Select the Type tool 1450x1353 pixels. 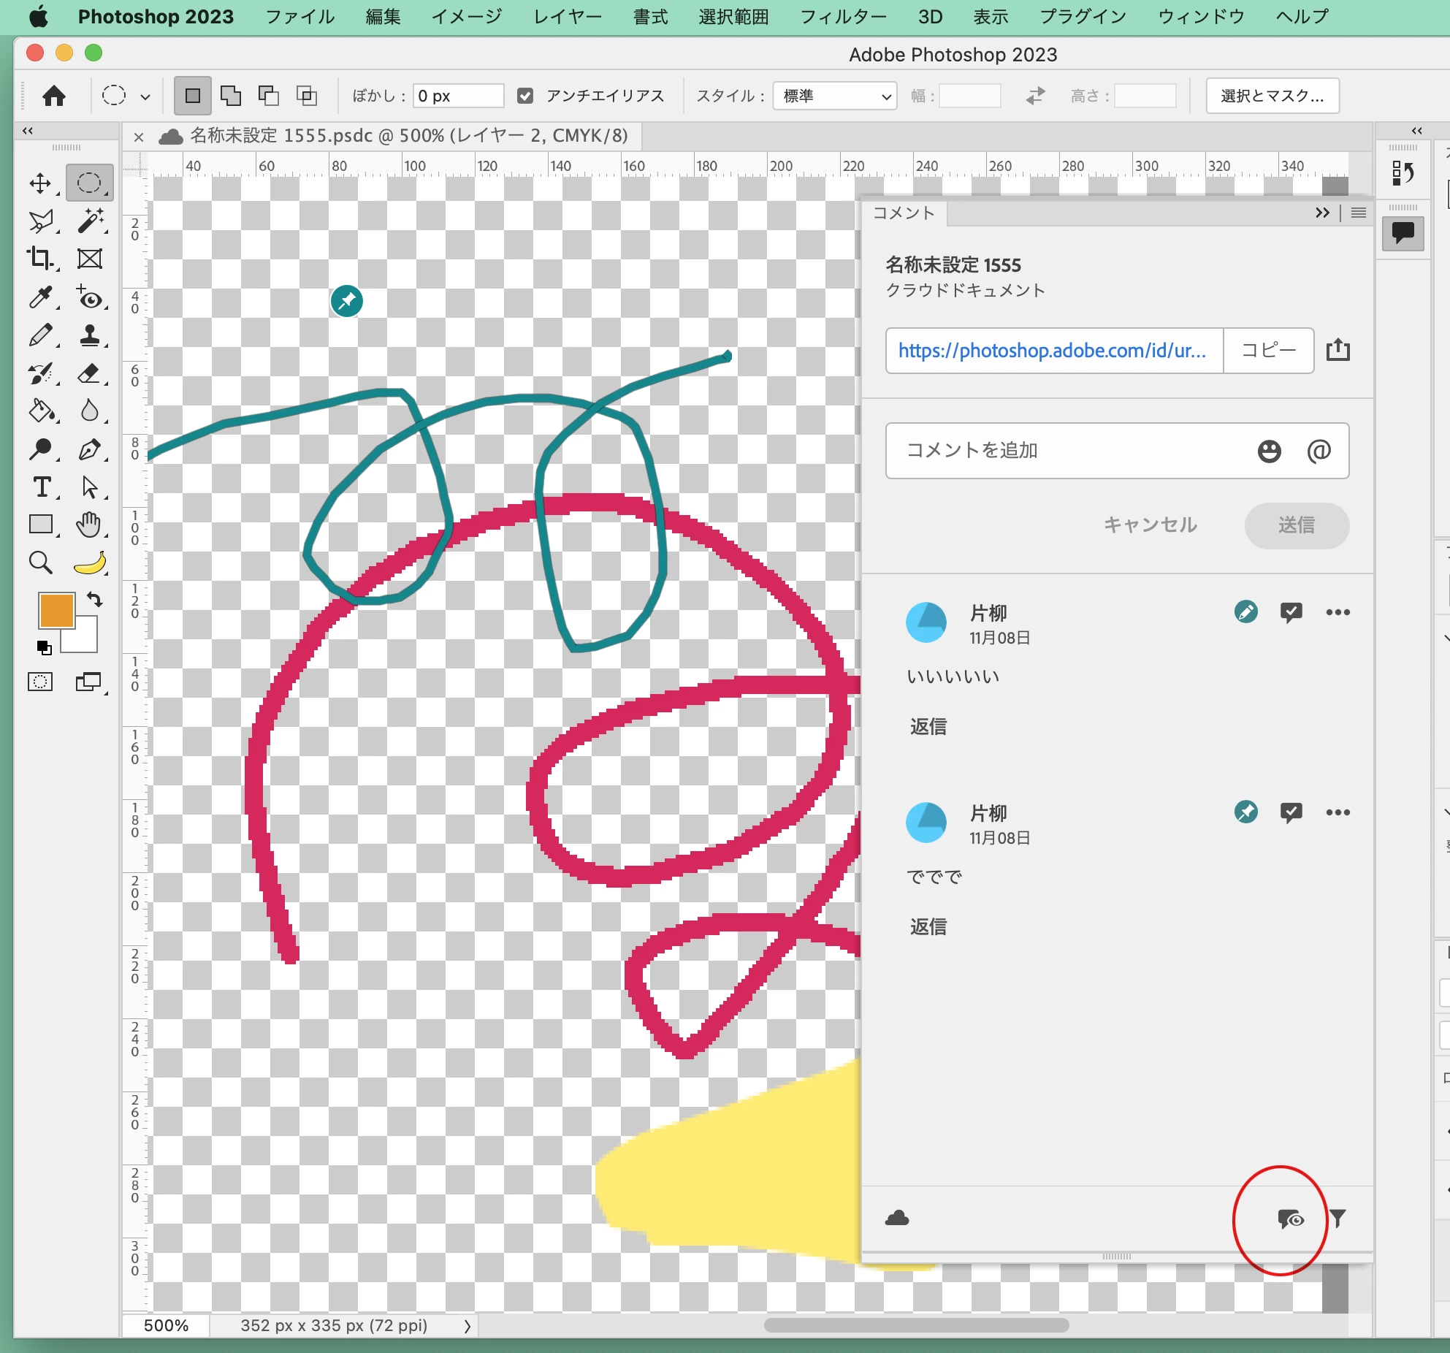[x=42, y=487]
